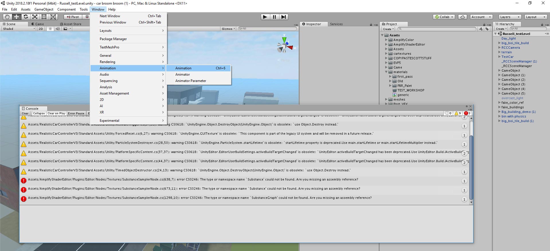Choose Animation from the submenu
Screen dimensions: 550x251
(198, 68)
